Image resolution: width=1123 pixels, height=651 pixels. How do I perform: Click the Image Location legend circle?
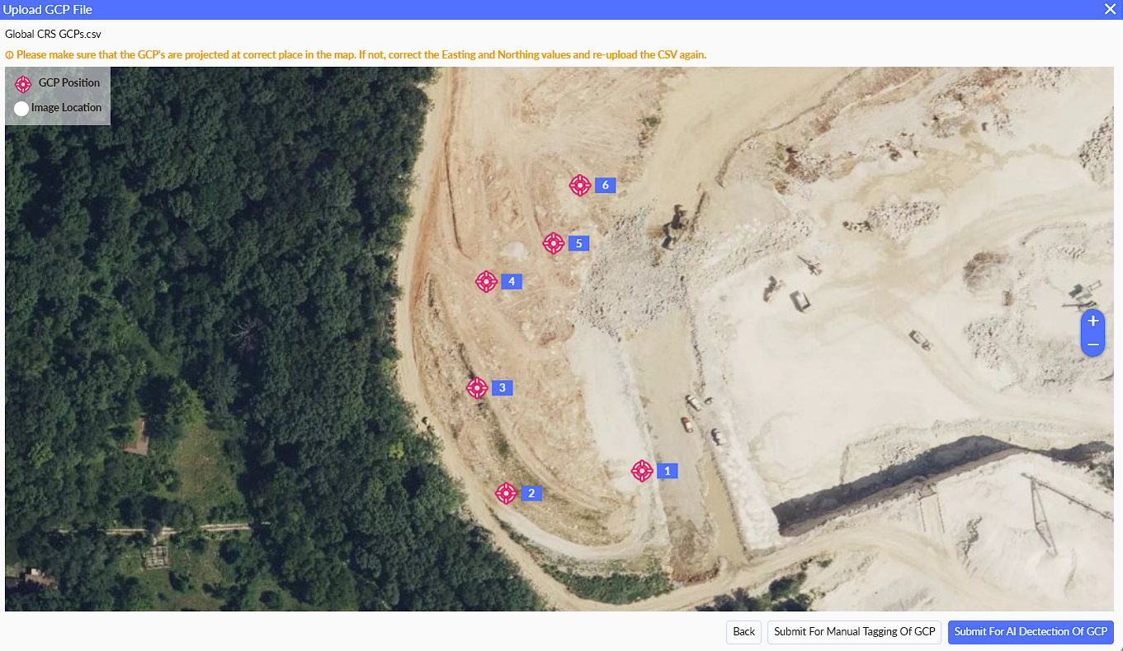[x=21, y=109]
